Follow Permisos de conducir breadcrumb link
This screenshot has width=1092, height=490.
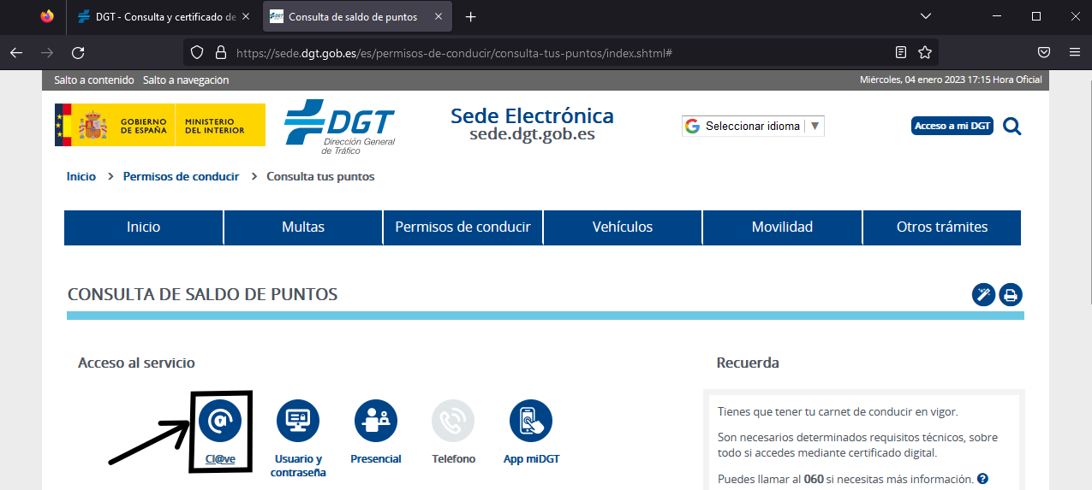tap(181, 176)
